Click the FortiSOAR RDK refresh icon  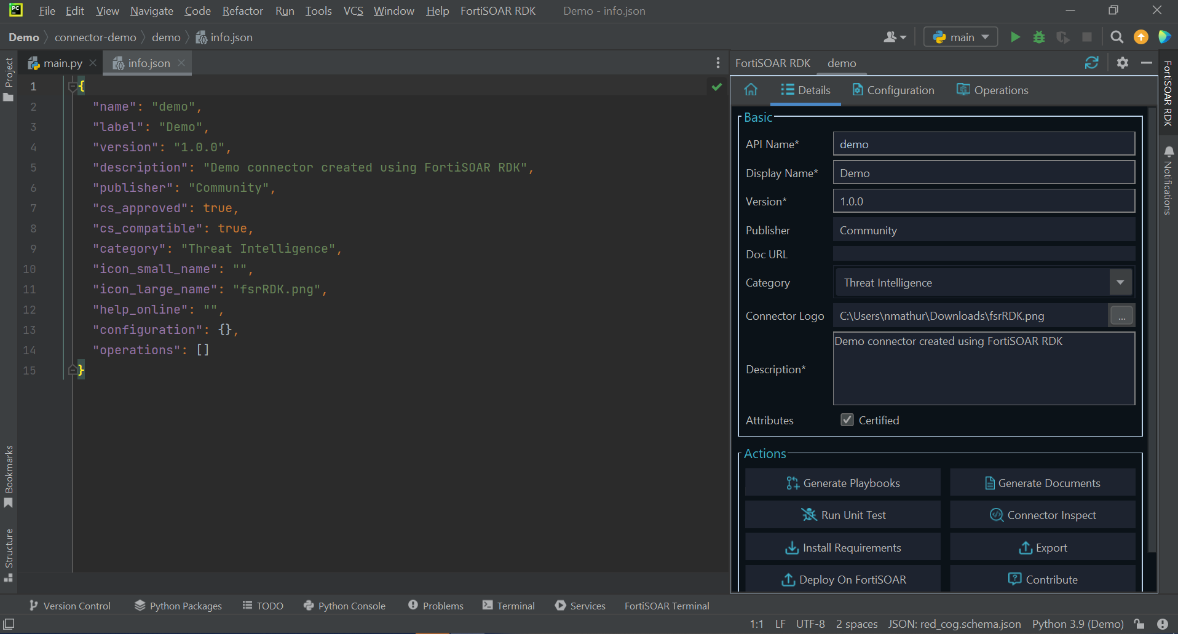[x=1092, y=63]
